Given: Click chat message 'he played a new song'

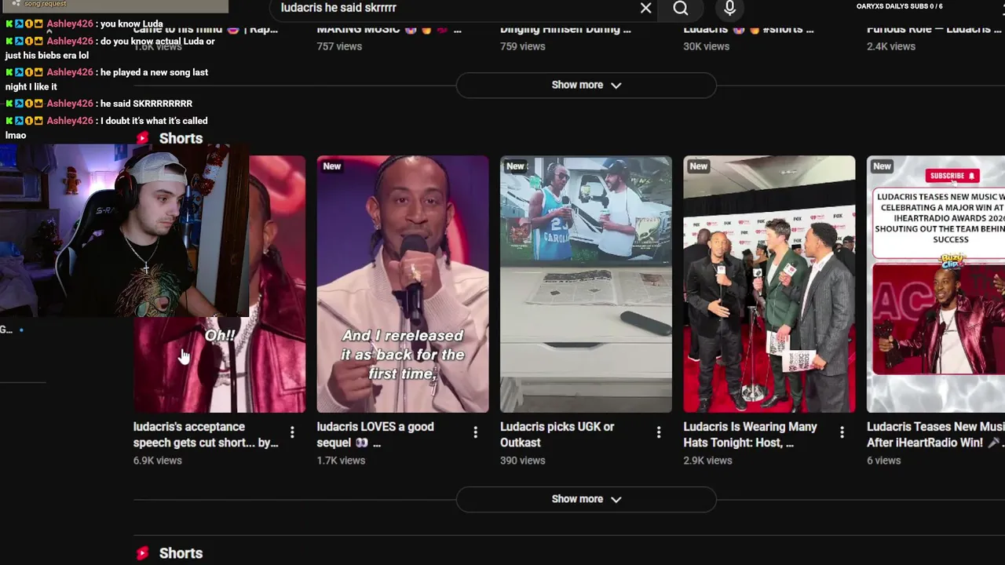Looking at the screenshot, I should point(107,79).
